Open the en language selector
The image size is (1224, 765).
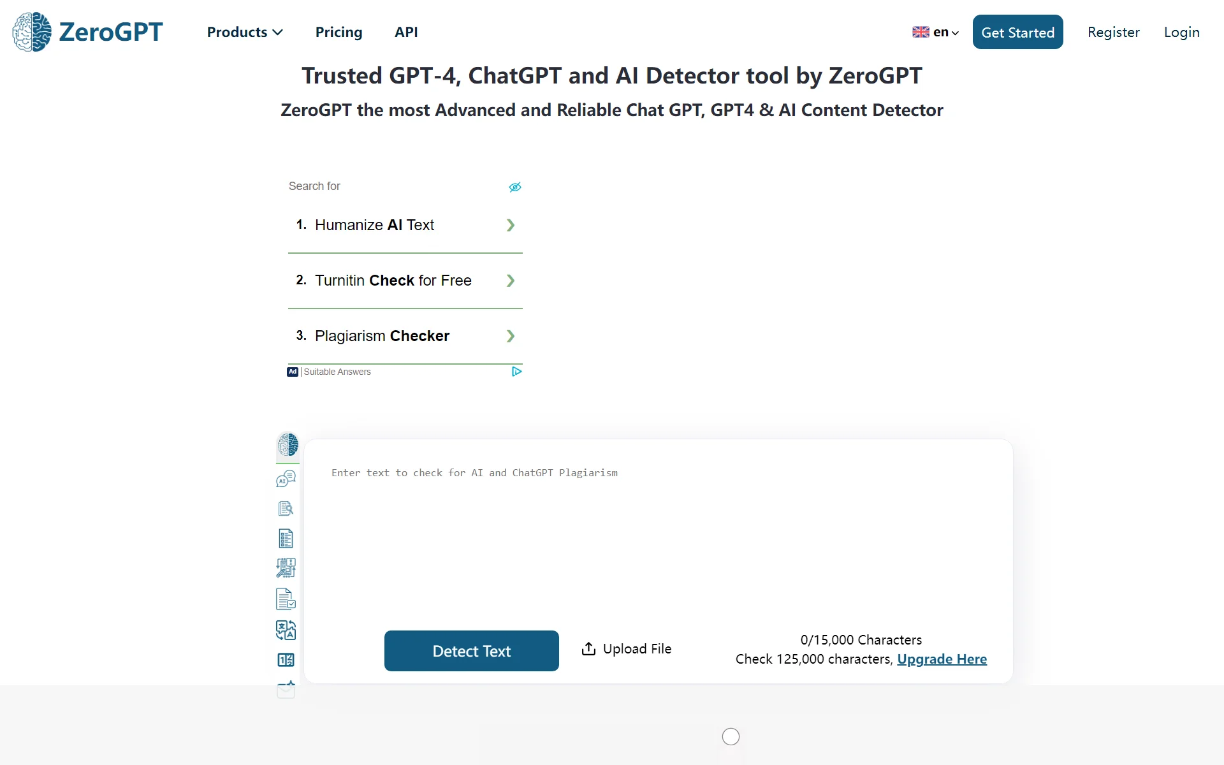point(935,32)
